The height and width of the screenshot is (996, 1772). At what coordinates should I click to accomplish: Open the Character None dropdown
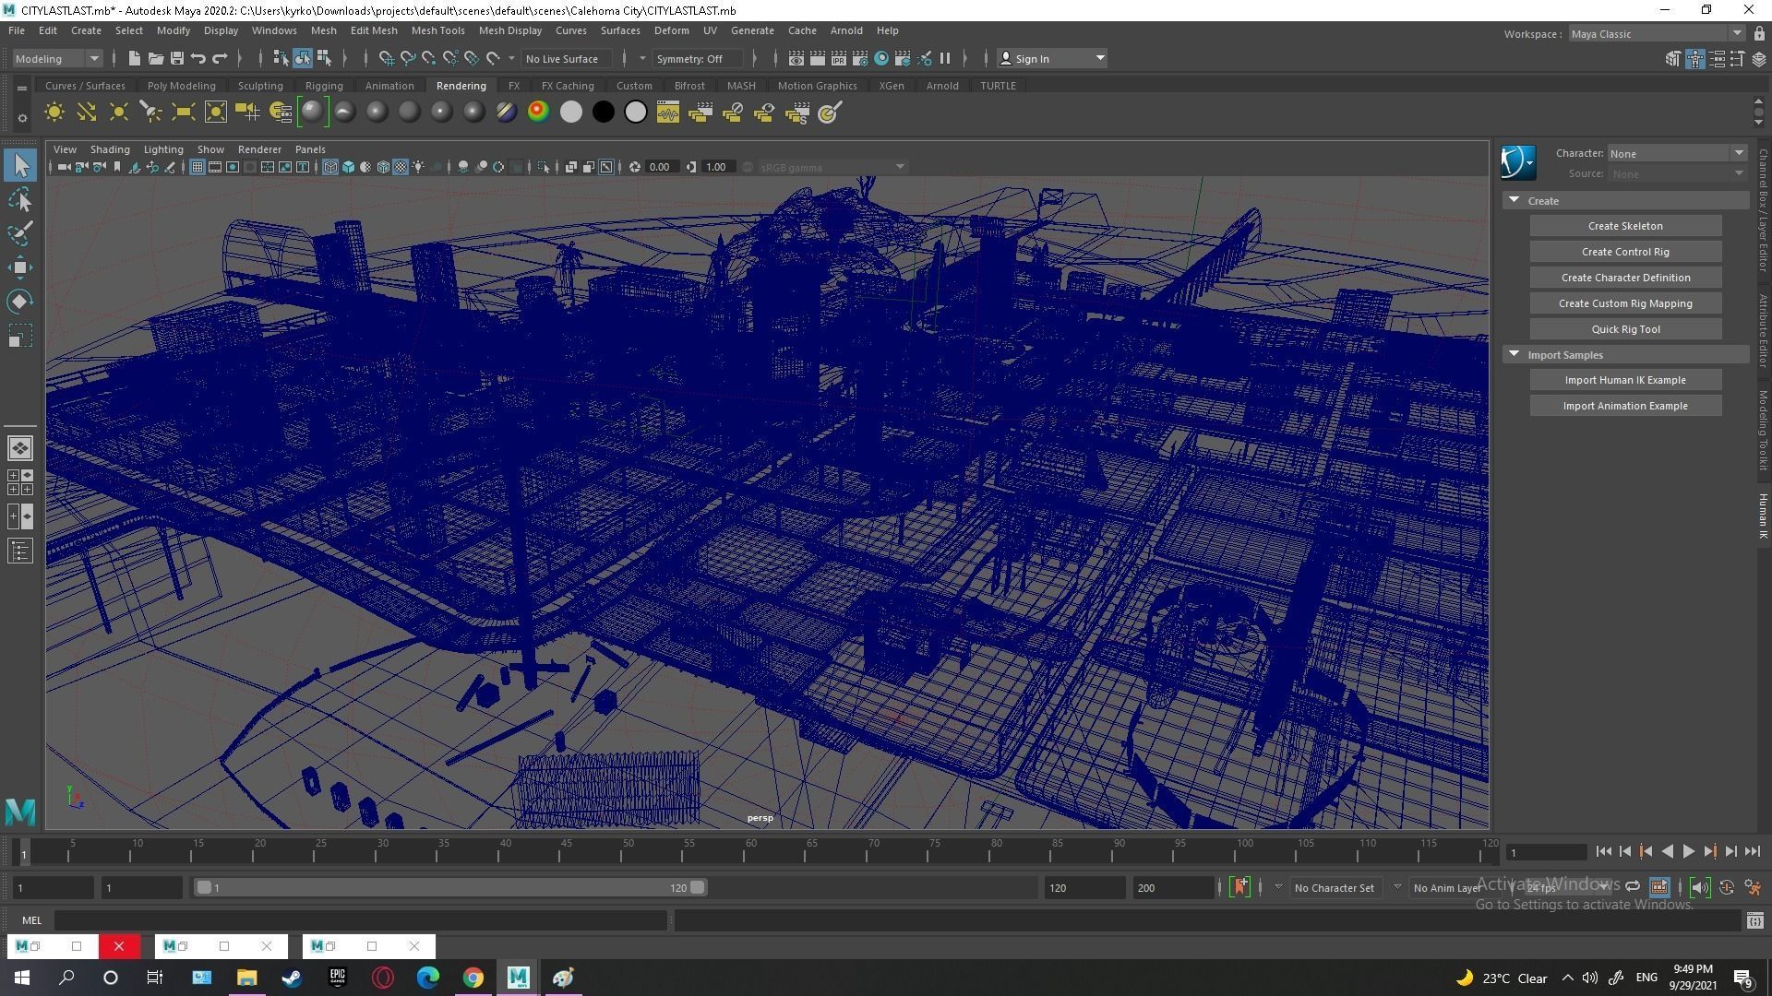(1677, 153)
